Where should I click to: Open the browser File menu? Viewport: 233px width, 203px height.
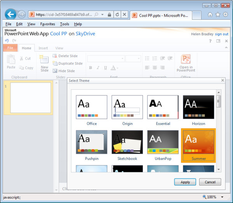8,24
